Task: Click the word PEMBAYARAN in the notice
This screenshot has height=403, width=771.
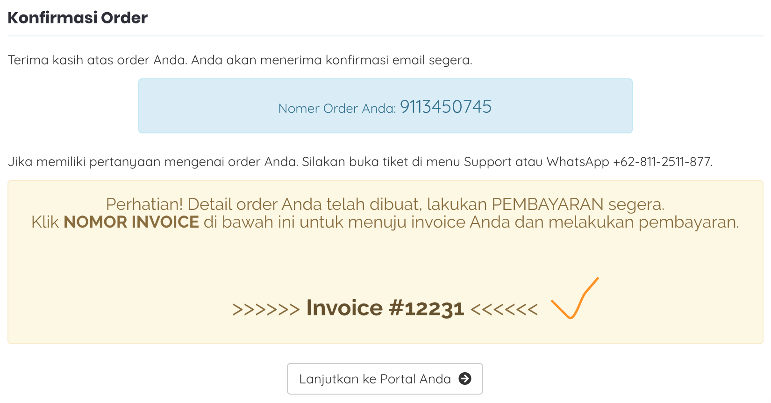Action: pos(548,204)
